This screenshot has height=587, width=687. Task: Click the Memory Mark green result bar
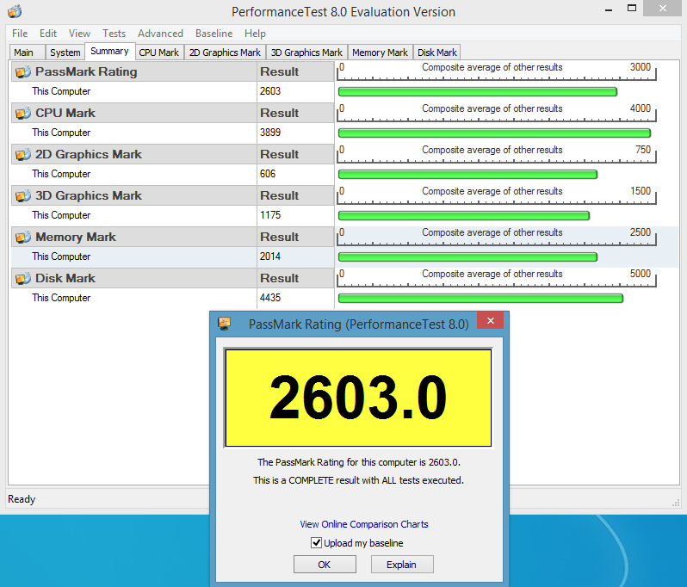pyautogui.click(x=467, y=256)
